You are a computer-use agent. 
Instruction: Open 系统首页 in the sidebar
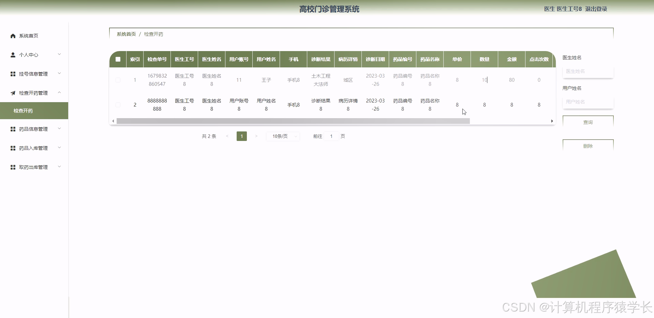click(34, 36)
